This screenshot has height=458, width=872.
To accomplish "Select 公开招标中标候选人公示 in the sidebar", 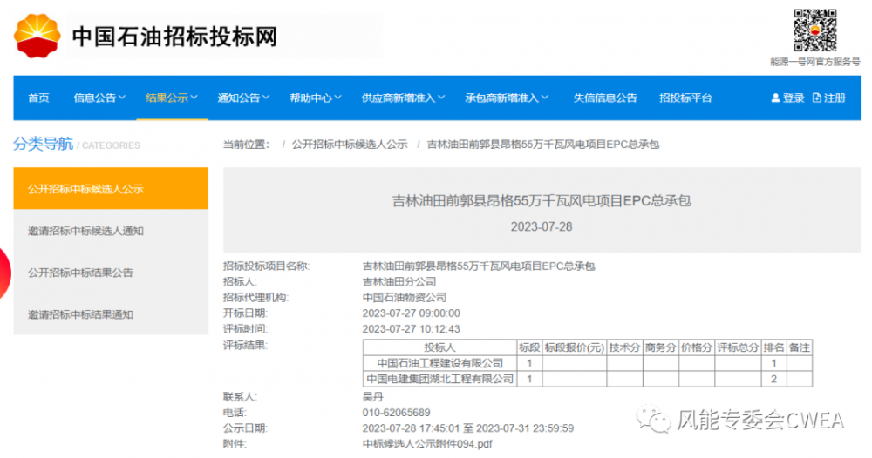I will [x=111, y=189].
